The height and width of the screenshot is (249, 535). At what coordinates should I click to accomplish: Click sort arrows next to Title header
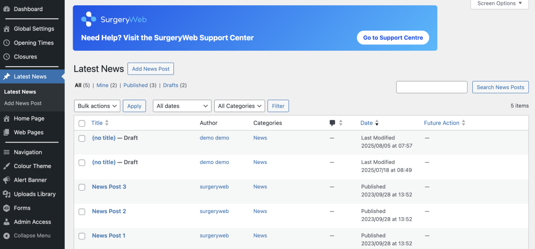(107, 123)
